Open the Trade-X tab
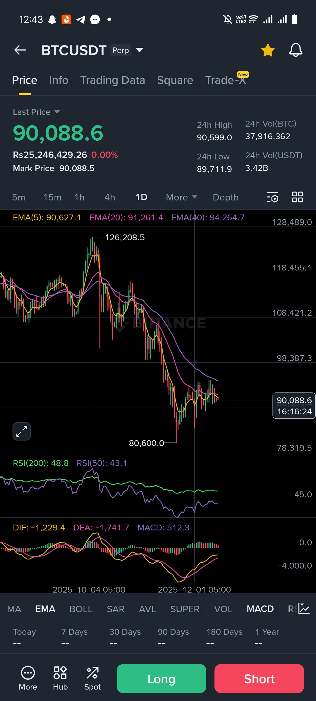 pos(226,80)
